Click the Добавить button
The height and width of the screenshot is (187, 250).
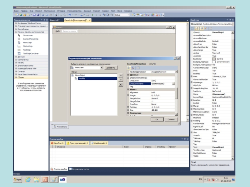coord(111,68)
